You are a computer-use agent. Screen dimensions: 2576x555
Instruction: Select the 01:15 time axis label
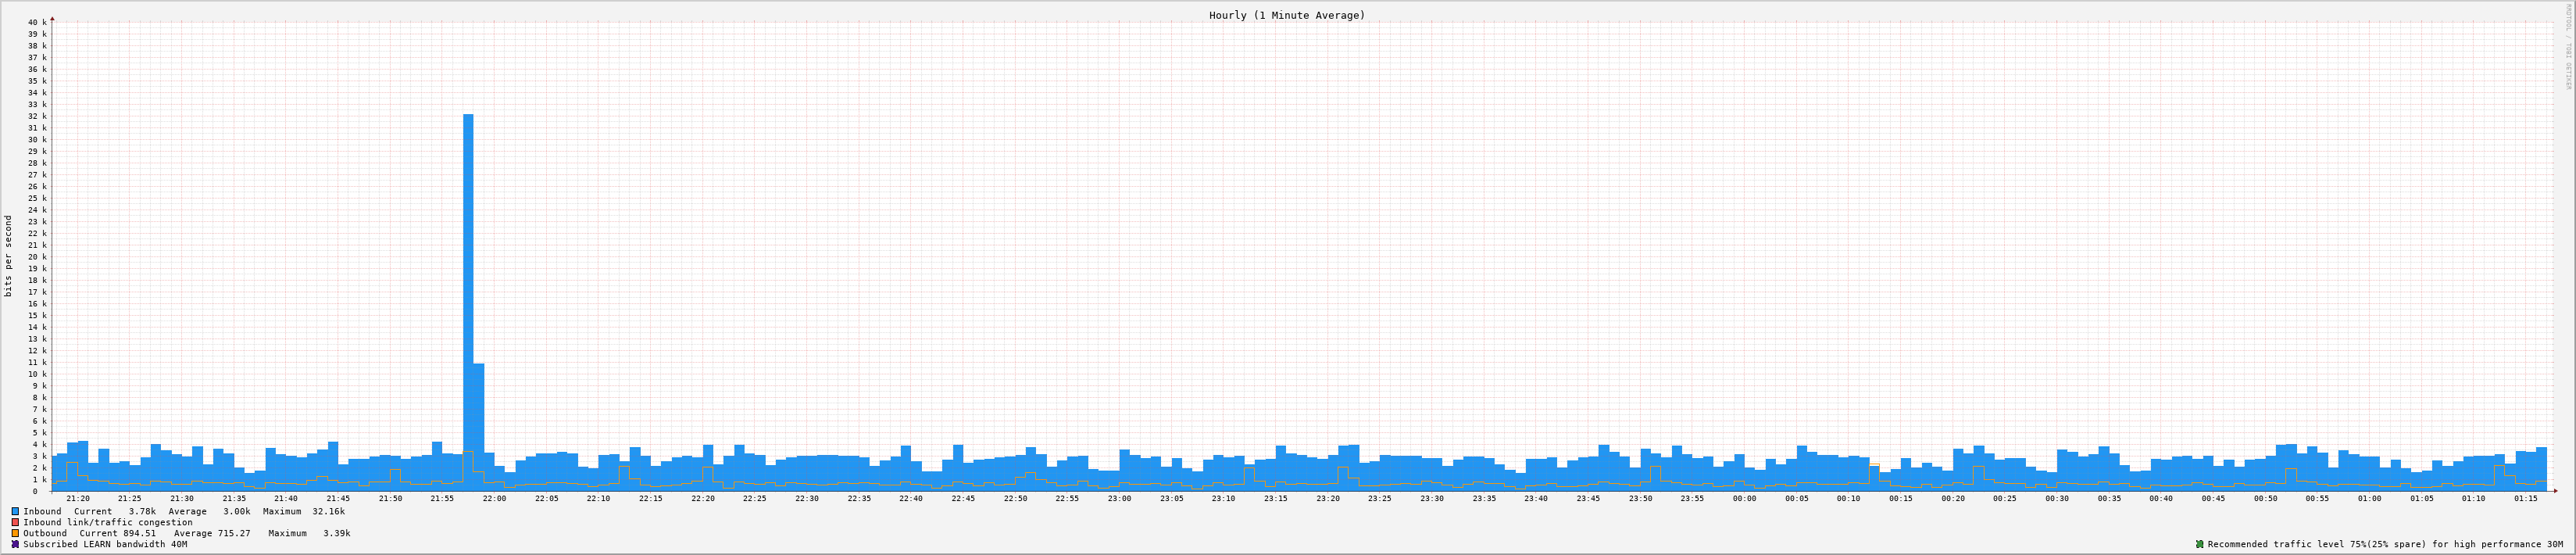pyautogui.click(x=2525, y=498)
